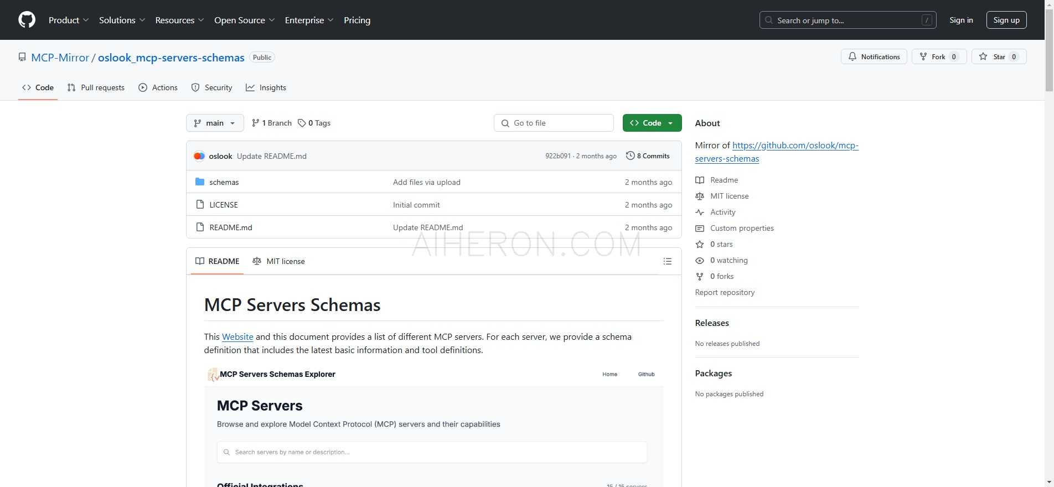Switch to the Code tab
Image resolution: width=1054 pixels, height=487 pixels.
(38, 87)
